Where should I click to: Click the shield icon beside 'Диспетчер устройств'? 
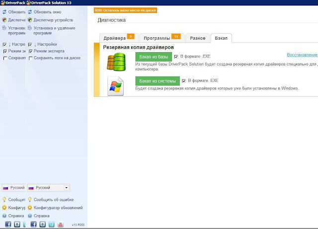(x=30, y=20)
